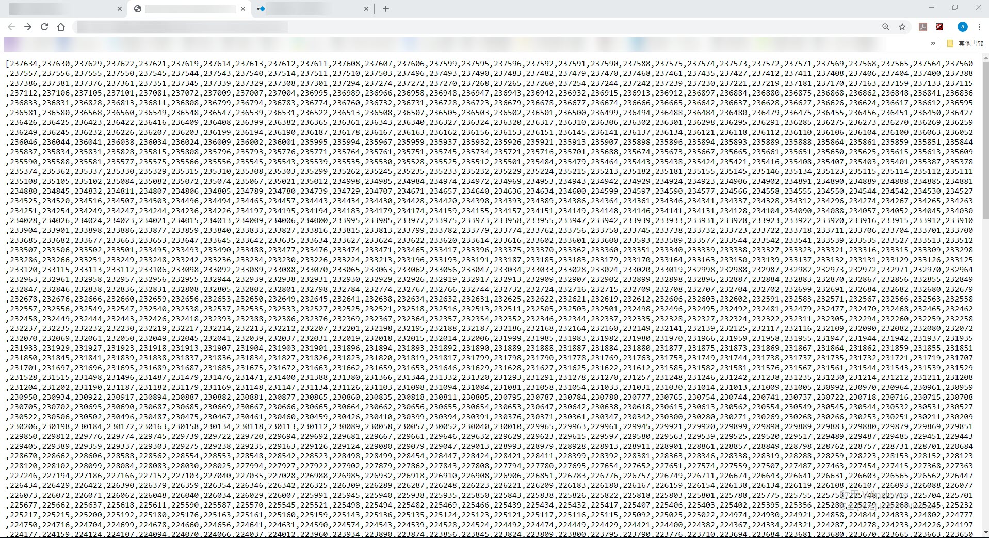Go forward with the forward arrow
The image size is (989, 538).
(28, 27)
